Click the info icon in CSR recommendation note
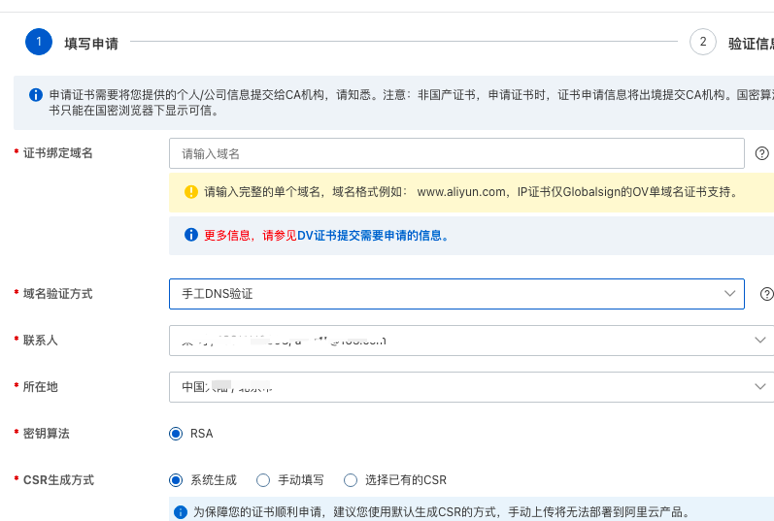 (180, 512)
